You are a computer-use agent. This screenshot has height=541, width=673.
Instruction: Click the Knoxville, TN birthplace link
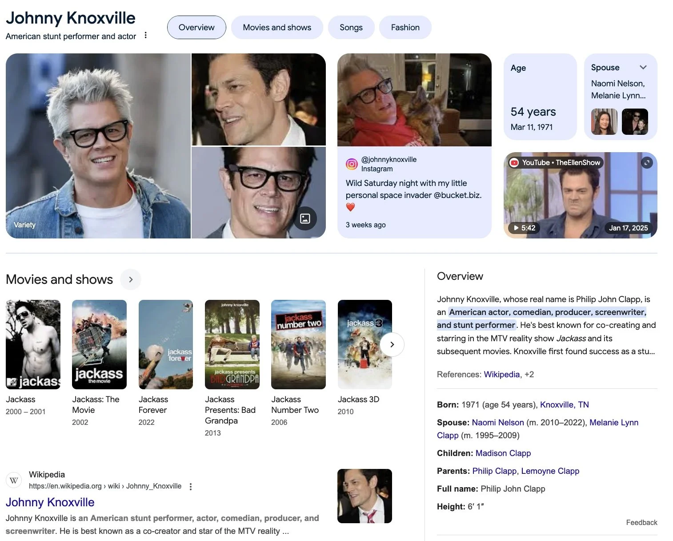coord(564,404)
